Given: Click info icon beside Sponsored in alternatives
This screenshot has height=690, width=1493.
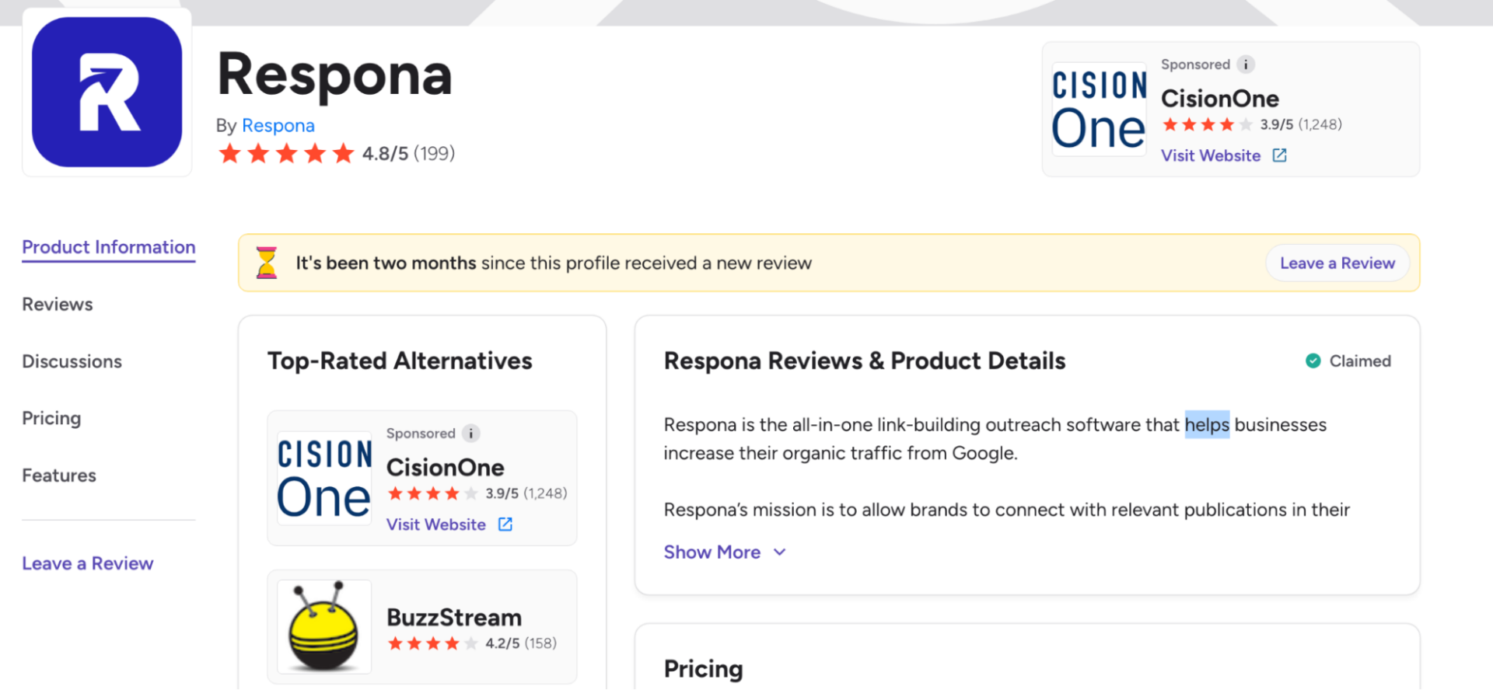Looking at the screenshot, I should (x=471, y=434).
